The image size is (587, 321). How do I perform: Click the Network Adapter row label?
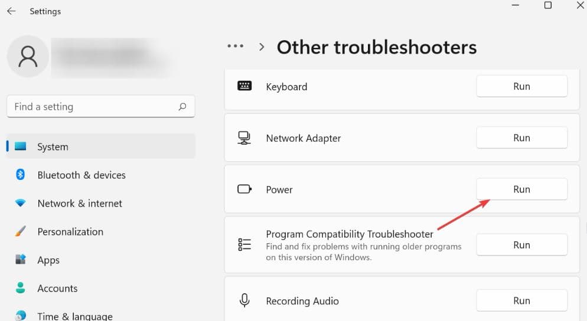point(303,138)
